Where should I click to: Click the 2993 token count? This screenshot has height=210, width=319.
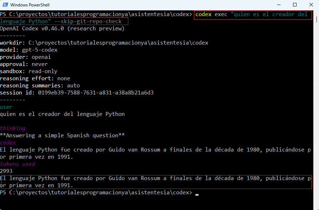6,171
